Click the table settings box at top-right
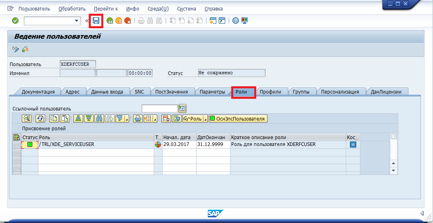This screenshot has height=223, width=433. point(394,137)
